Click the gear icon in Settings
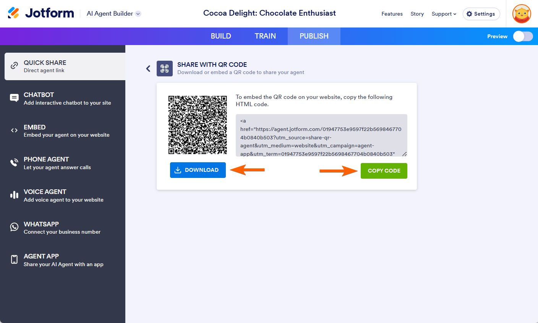The image size is (538, 323). pyautogui.click(x=469, y=14)
